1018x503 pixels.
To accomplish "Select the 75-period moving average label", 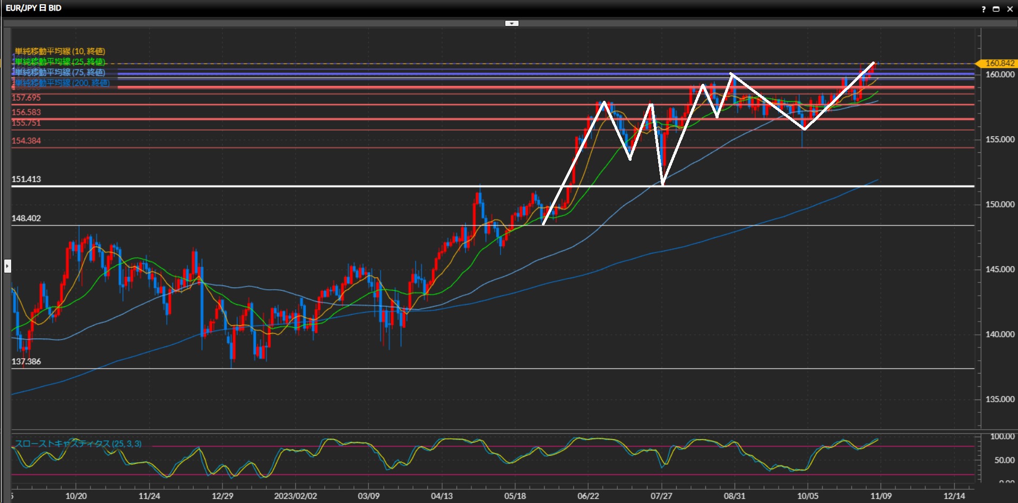I will [x=59, y=72].
